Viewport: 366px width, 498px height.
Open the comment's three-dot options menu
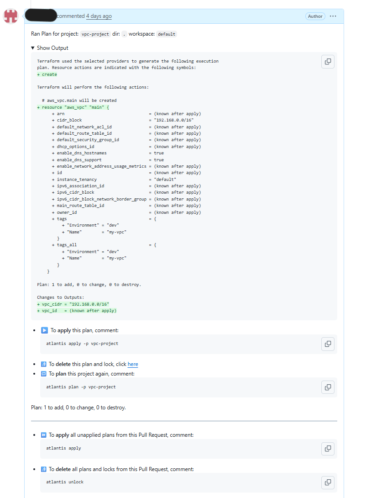[333, 16]
